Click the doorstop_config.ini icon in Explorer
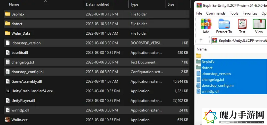 tap(8, 72)
